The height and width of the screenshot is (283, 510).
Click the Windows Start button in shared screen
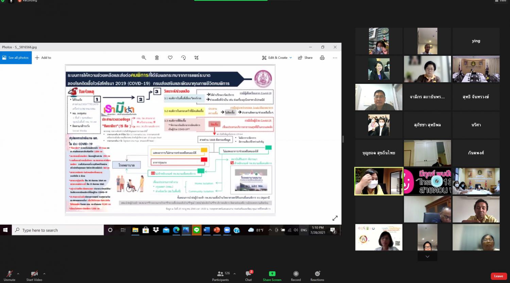5,230
